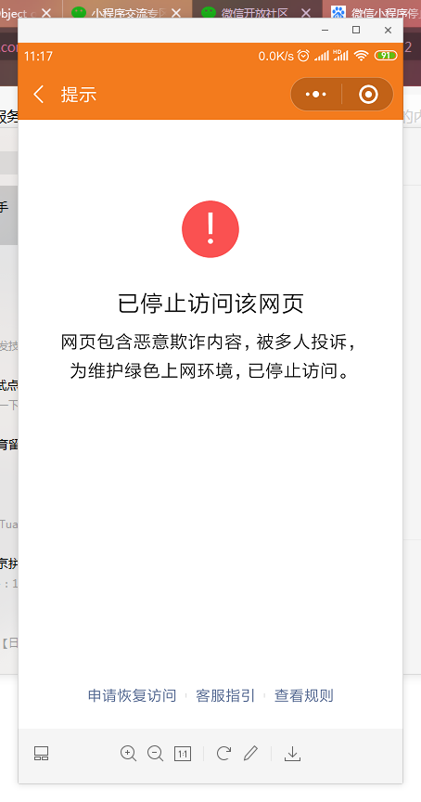Maximize the image viewer window
Screen dimensions: 421x802
point(356,31)
